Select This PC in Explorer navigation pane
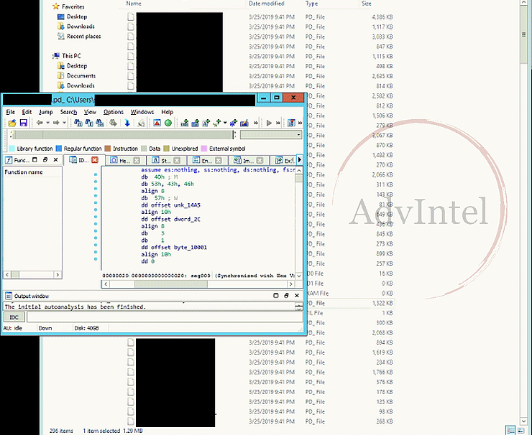This screenshot has width=532, height=435. 67,56
